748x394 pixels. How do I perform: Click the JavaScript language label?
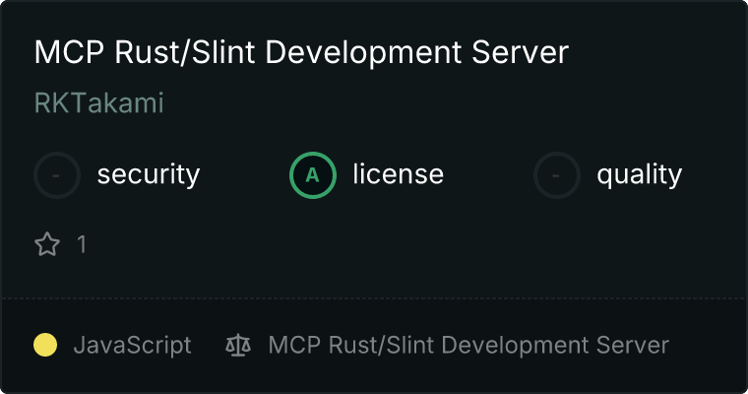point(133,346)
